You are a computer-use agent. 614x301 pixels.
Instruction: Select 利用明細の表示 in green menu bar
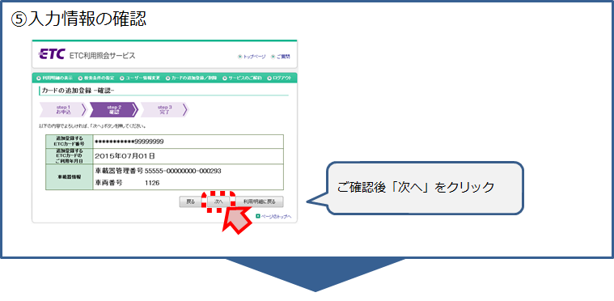tap(57, 78)
